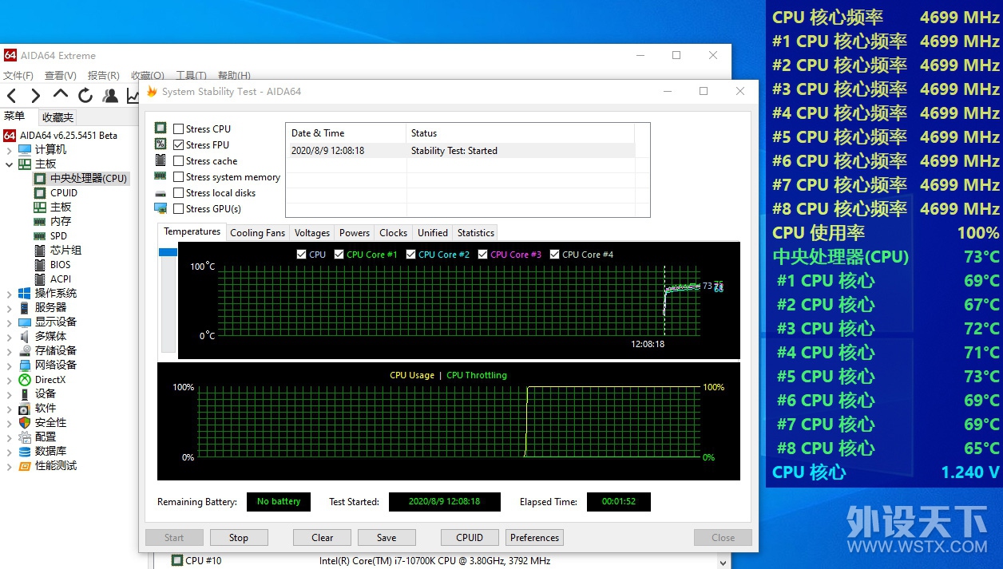Enable the Stress GPU(s) checkbox
1003x569 pixels.
point(178,208)
